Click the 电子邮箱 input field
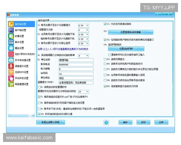This screenshot has height=145, width=181. point(76,69)
